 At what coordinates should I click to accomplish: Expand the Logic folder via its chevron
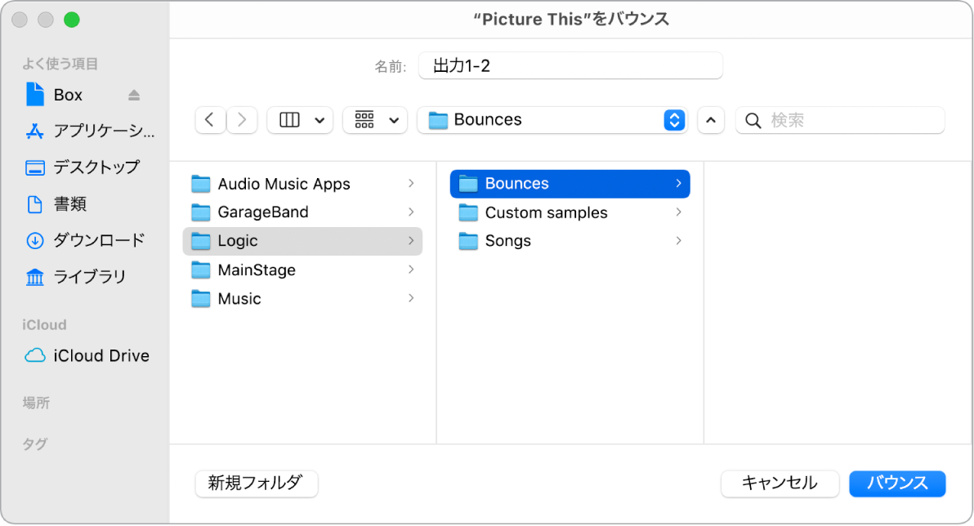(410, 241)
